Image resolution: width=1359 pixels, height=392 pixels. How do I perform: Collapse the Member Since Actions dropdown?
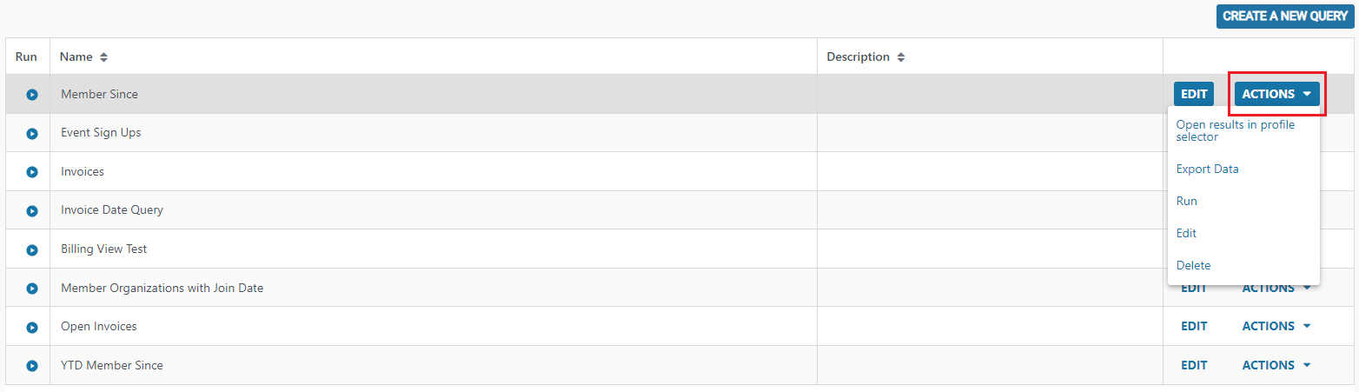point(1276,94)
